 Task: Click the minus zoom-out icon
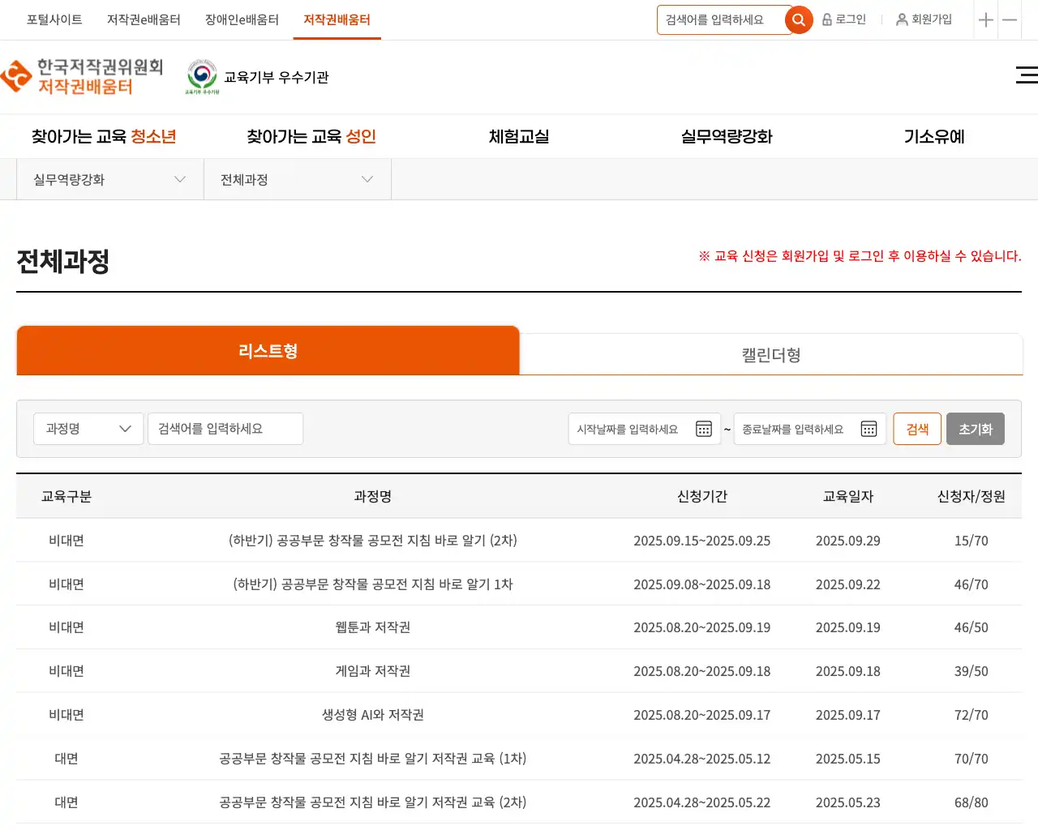pyautogui.click(x=1010, y=20)
